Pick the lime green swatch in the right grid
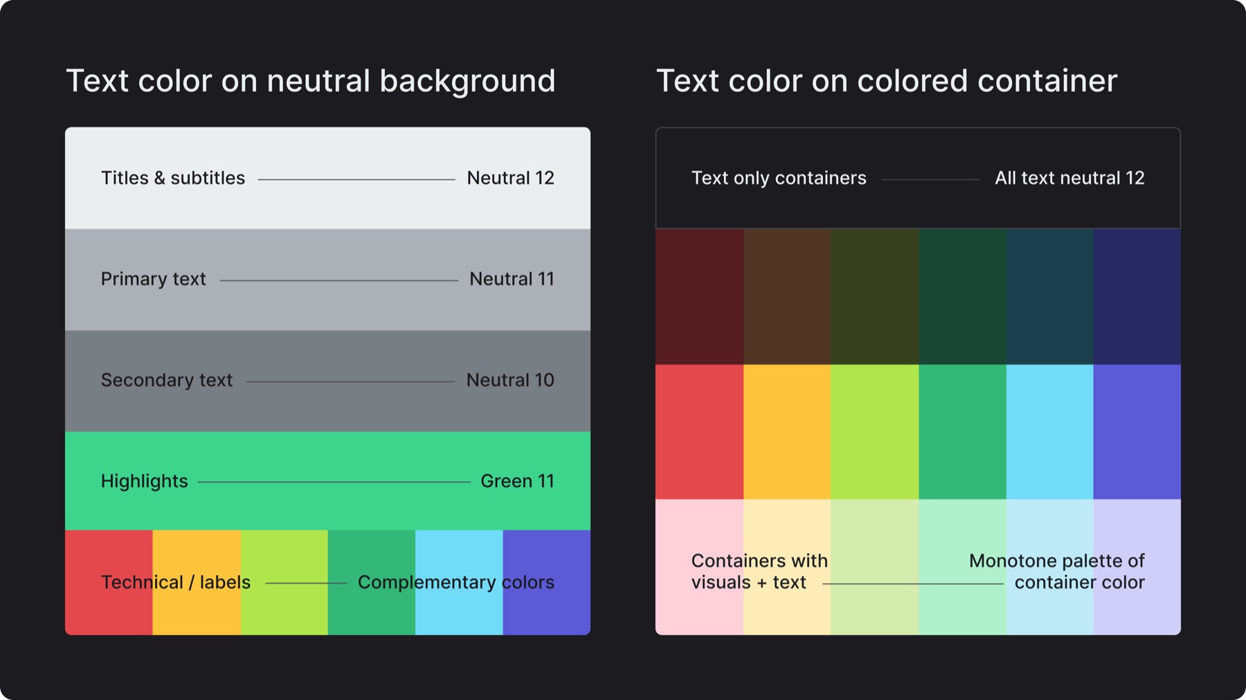This screenshot has width=1246, height=700. point(874,432)
